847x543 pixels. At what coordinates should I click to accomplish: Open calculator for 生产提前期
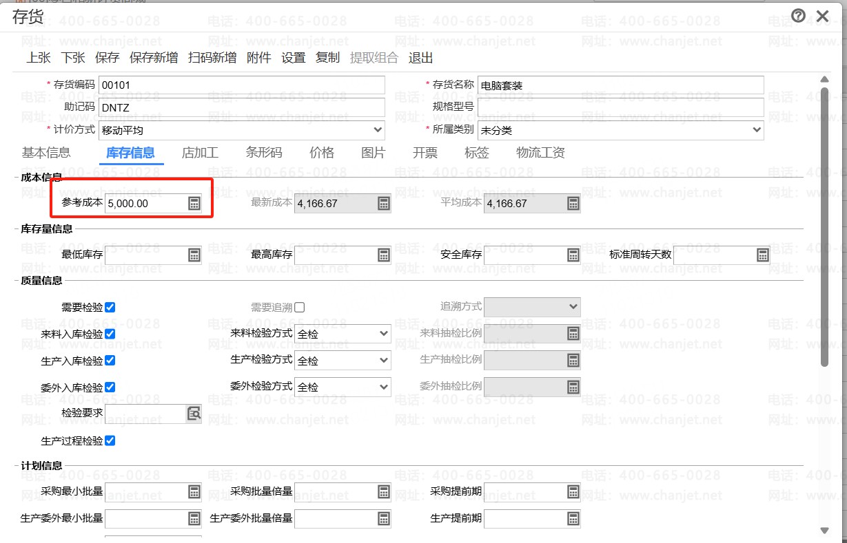(573, 518)
